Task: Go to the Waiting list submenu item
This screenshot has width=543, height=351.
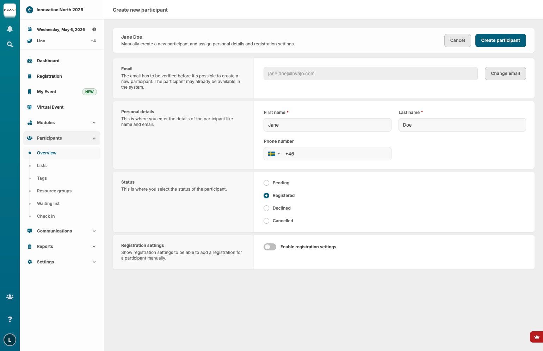Action: point(48,204)
